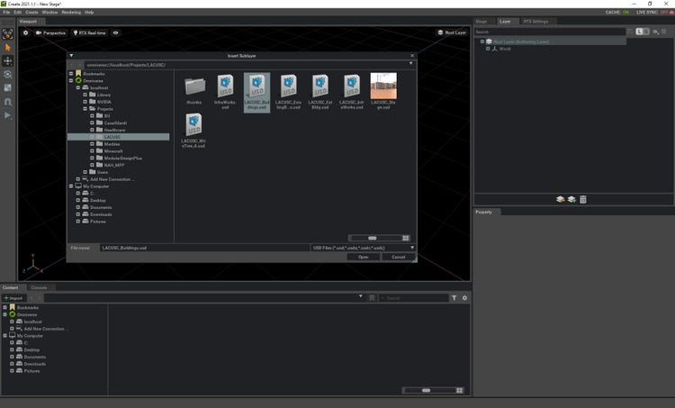Select the Minecraft folder in dialog tree
The image size is (675, 408).
113,150
